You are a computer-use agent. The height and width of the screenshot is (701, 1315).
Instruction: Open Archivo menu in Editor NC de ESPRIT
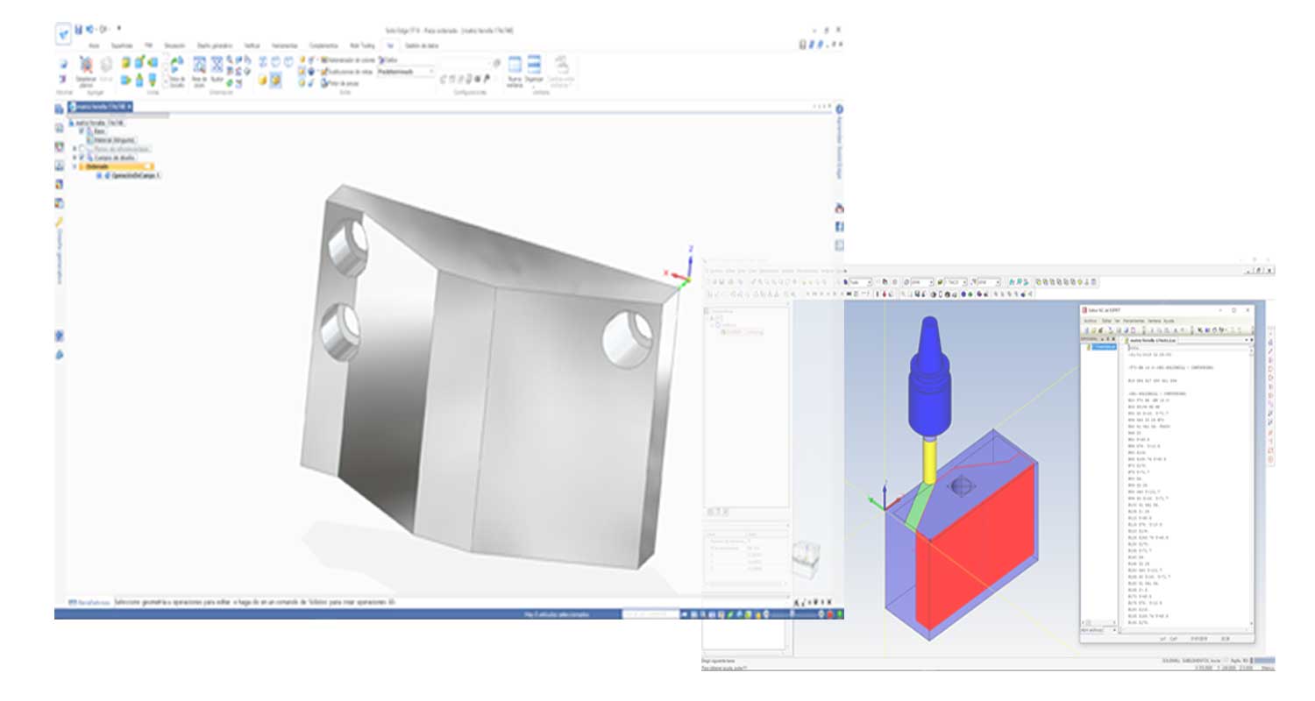coord(1090,321)
